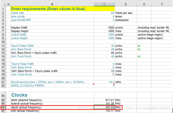Select column A header
Image resolution: width=173 pixels, height=113 pixels.
click(8, 4)
